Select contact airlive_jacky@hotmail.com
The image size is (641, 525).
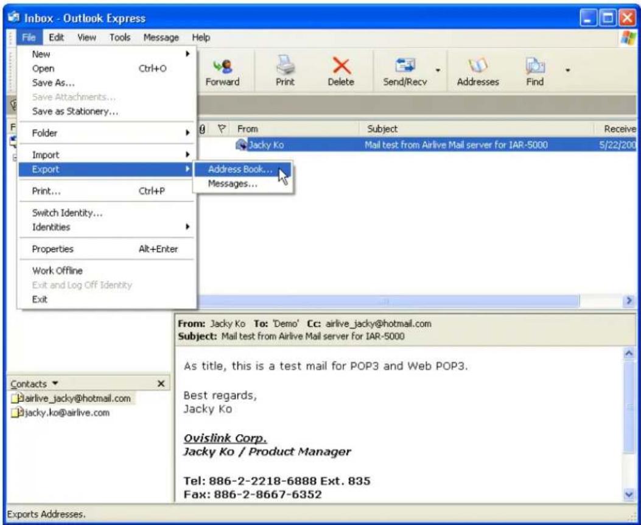click(x=72, y=398)
